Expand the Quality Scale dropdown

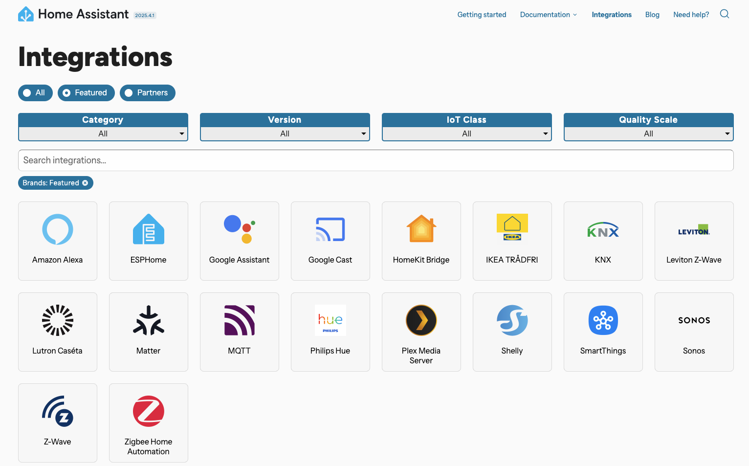[x=649, y=133]
